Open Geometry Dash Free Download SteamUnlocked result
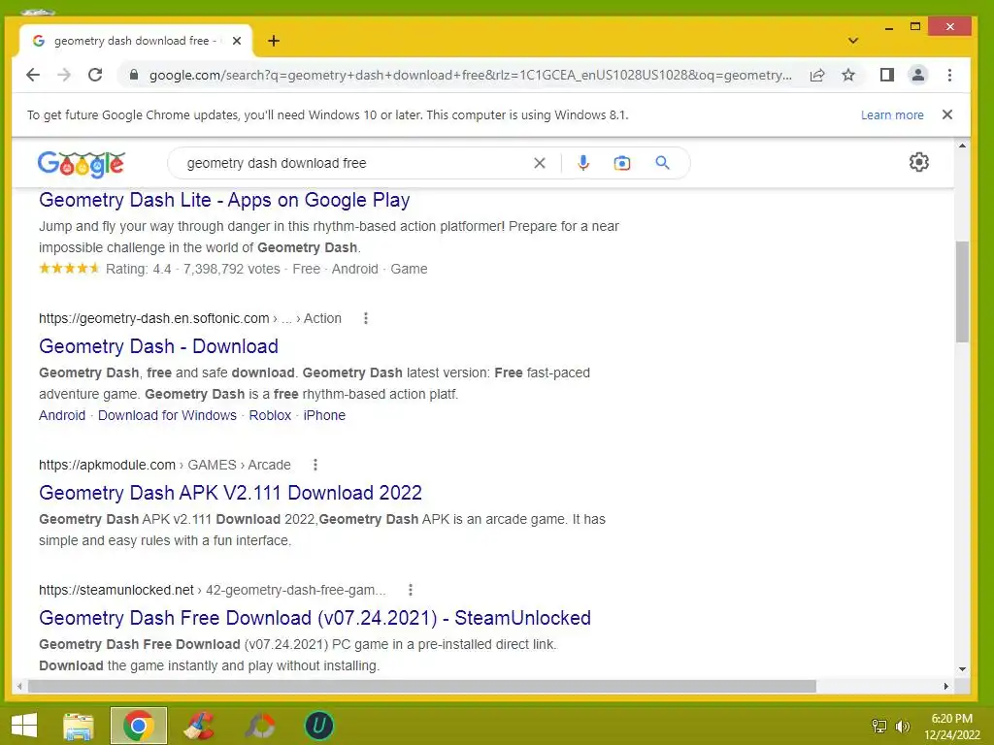Viewport: 994px width, 745px height. point(315,618)
